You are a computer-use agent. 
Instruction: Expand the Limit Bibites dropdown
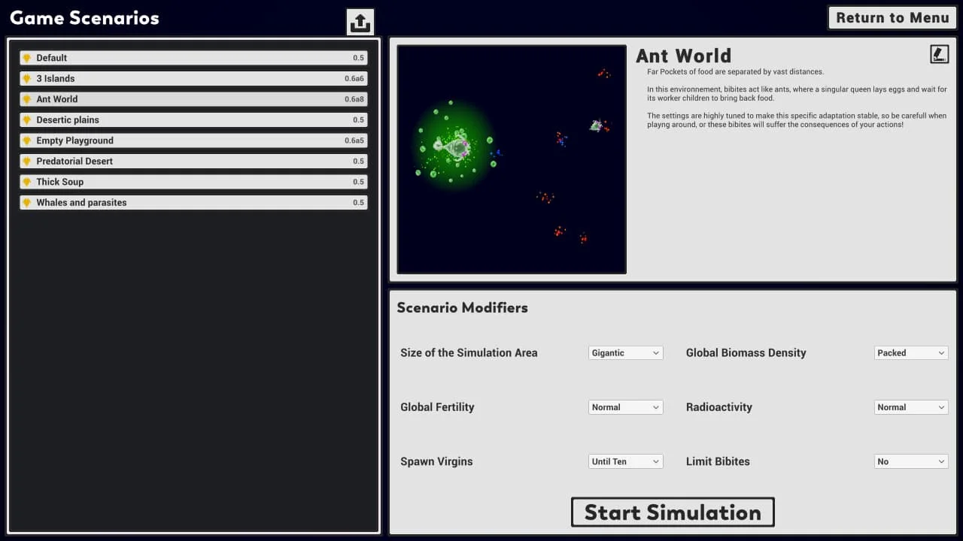point(910,461)
